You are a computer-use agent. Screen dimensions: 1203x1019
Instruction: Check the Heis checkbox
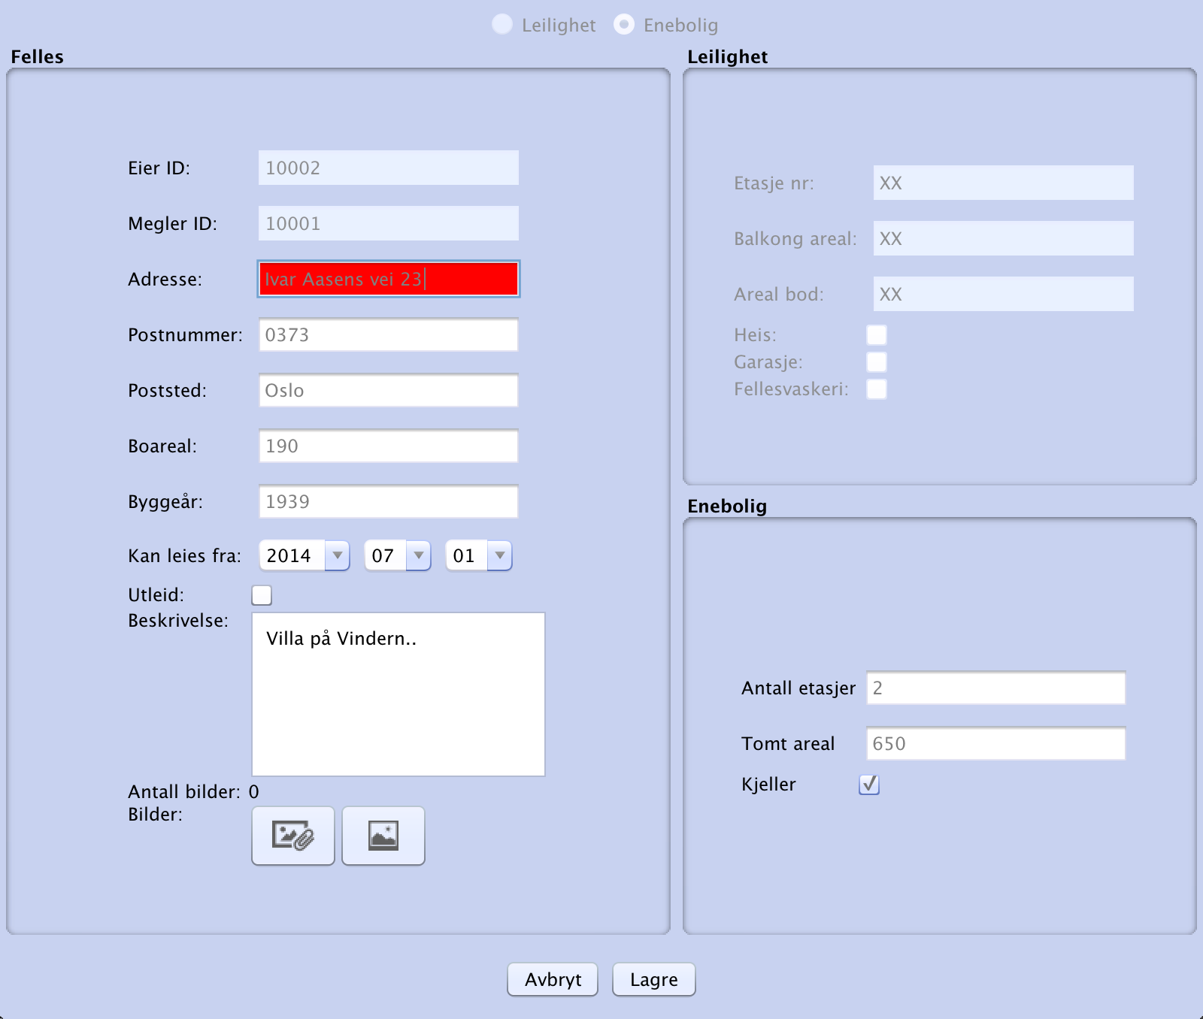point(877,335)
